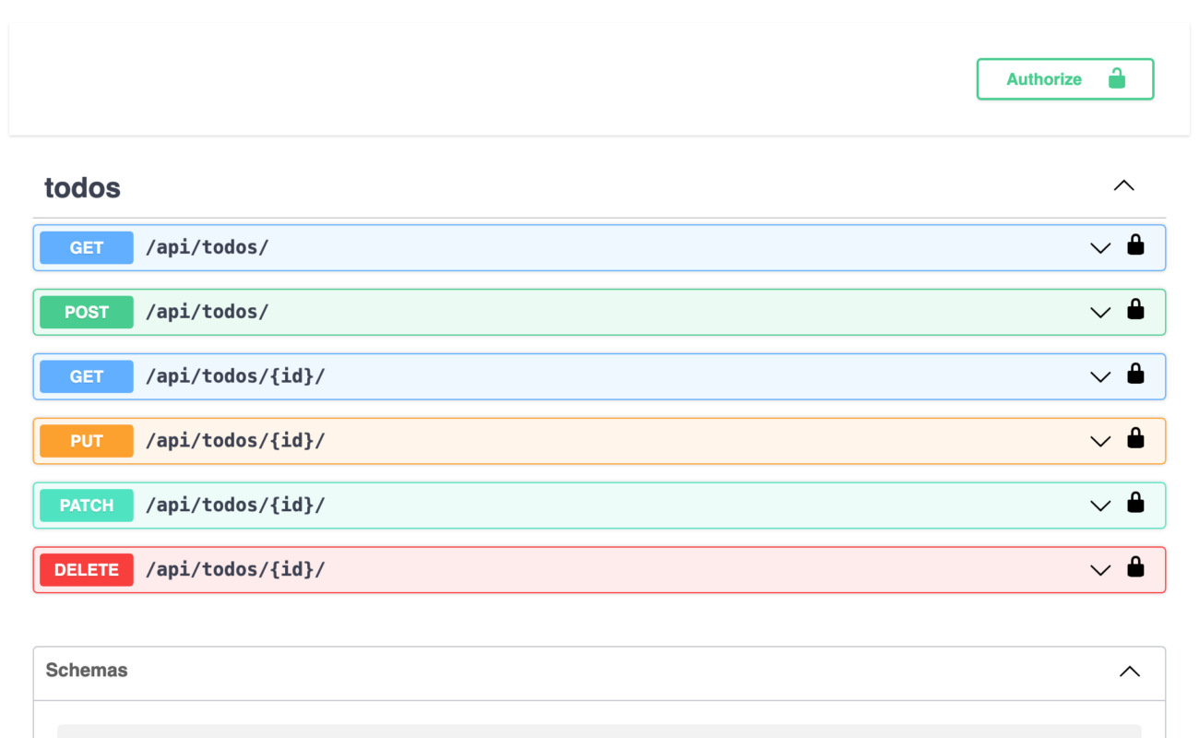1199x738 pixels.
Task: Click the /api/todos/{id}/ path in the PATCH row
Action: coord(235,506)
